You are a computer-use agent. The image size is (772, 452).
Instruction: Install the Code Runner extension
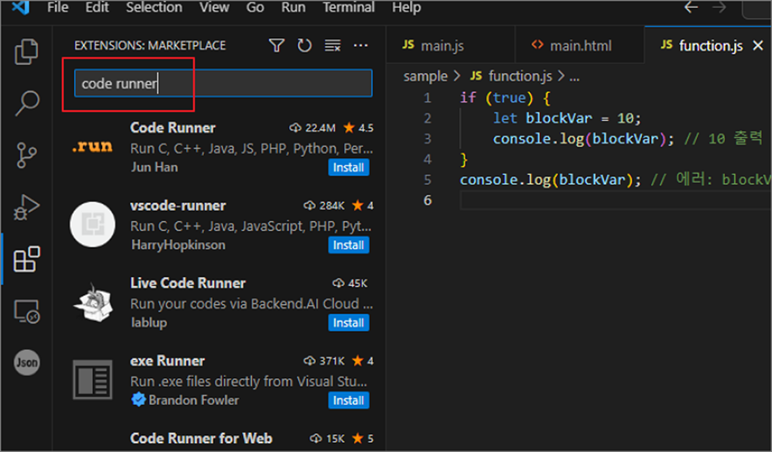(x=348, y=168)
